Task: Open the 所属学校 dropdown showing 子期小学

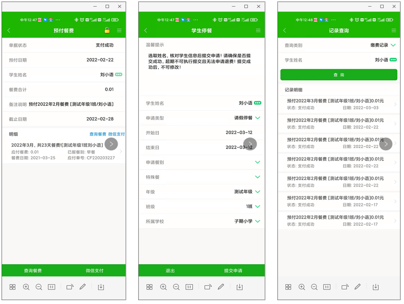Action: coord(258,221)
